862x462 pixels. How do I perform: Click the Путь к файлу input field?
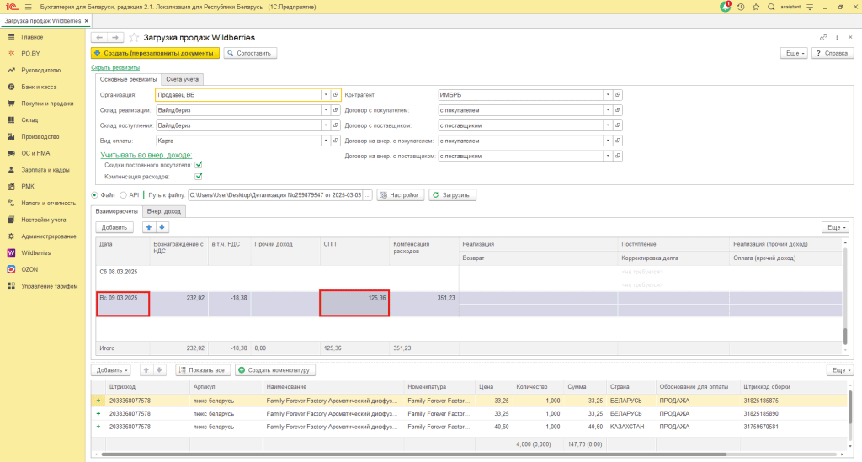point(275,195)
